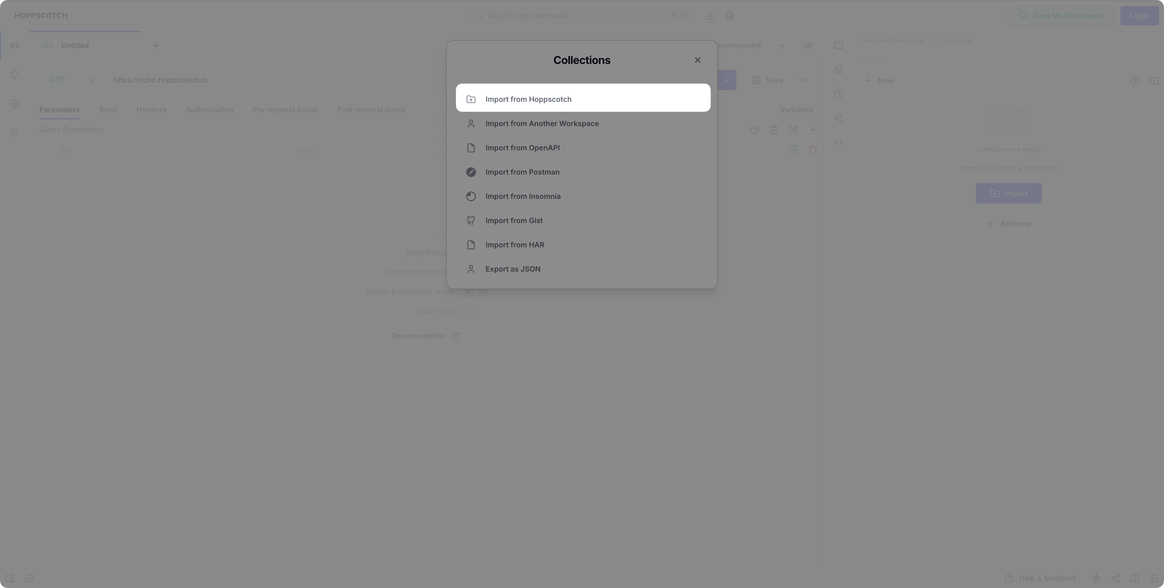
Task: Select Import from OpenAPI
Action: point(522,148)
